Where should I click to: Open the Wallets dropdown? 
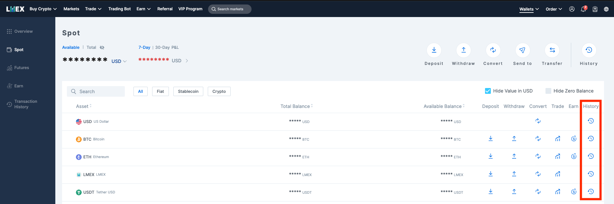pos(529,9)
